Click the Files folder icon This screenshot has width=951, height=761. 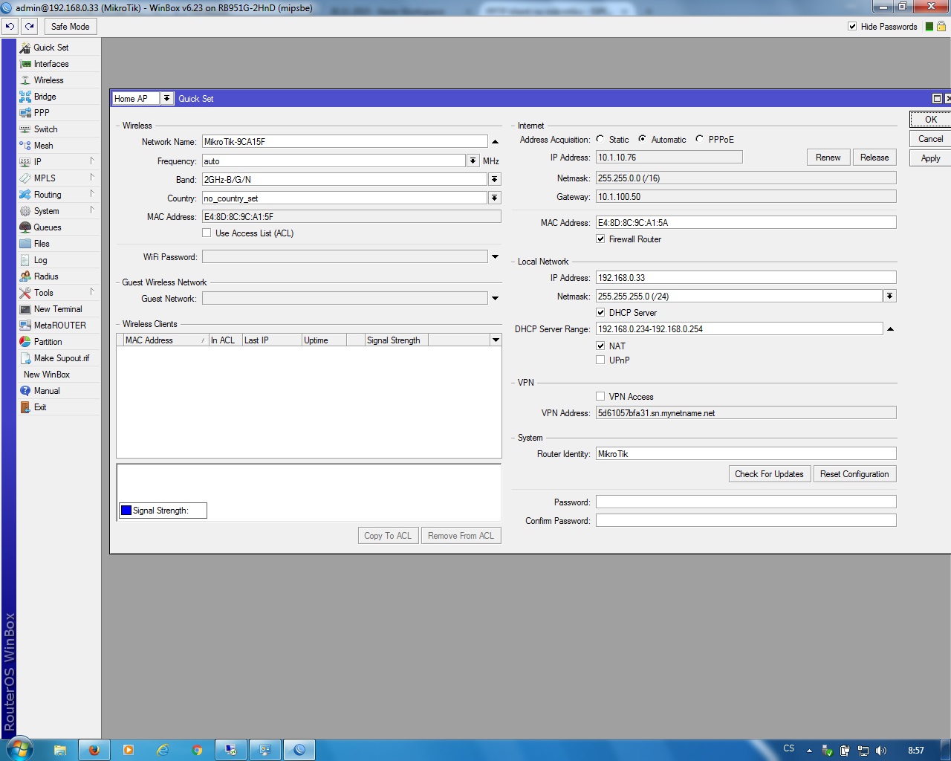tap(25, 244)
